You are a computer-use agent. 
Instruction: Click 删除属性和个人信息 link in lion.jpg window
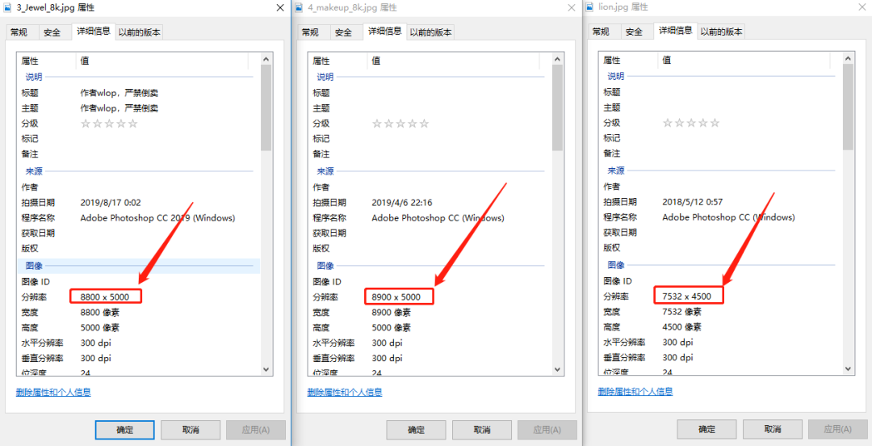tap(635, 391)
